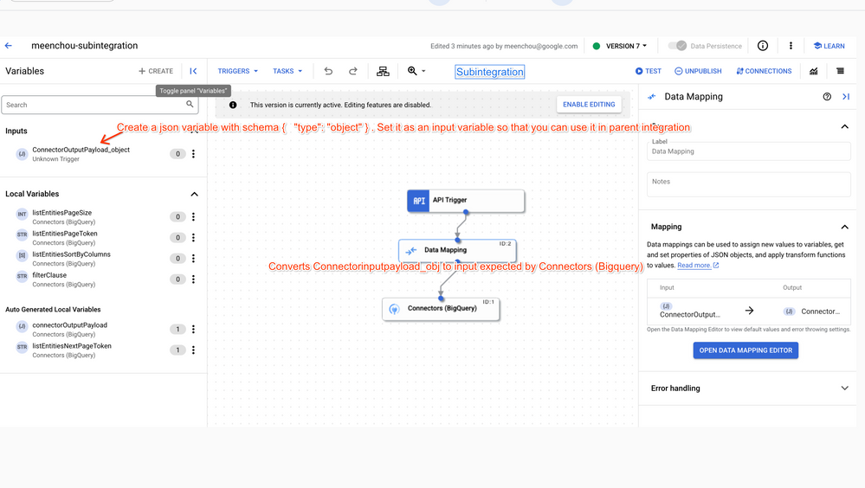Screen dimensions: 865x488
Task: Select the Data Mapping task node
Action: pyautogui.click(x=457, y=250)
